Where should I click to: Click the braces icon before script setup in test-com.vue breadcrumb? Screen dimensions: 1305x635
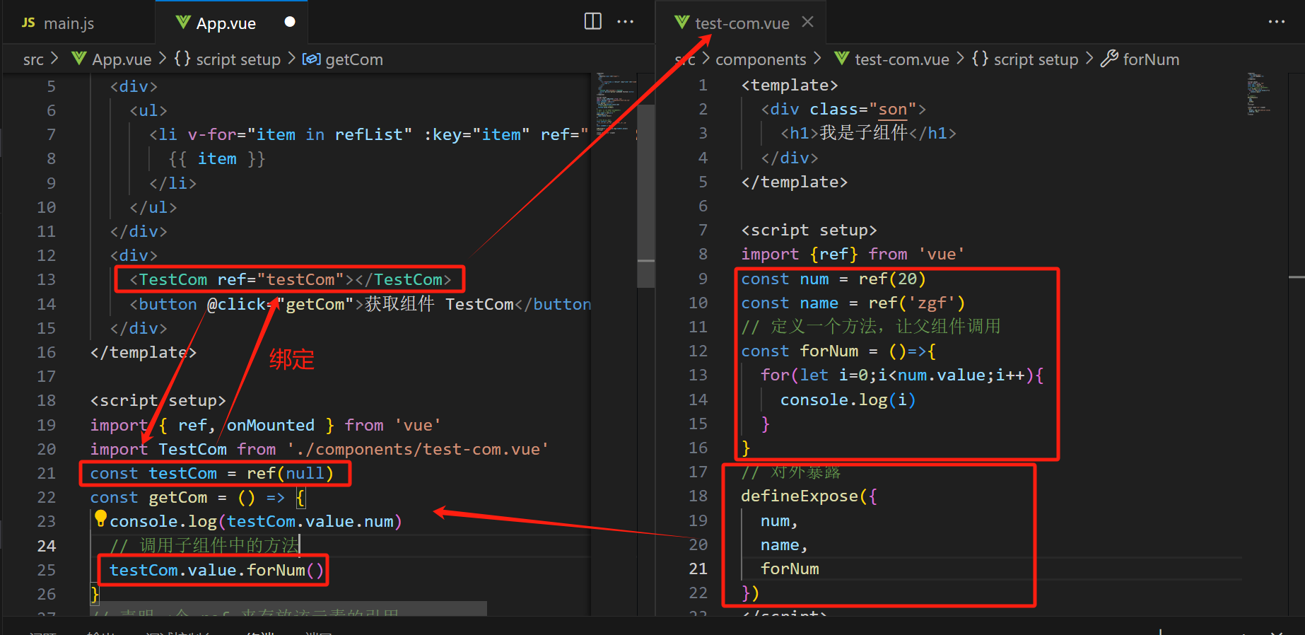(980, 59)
